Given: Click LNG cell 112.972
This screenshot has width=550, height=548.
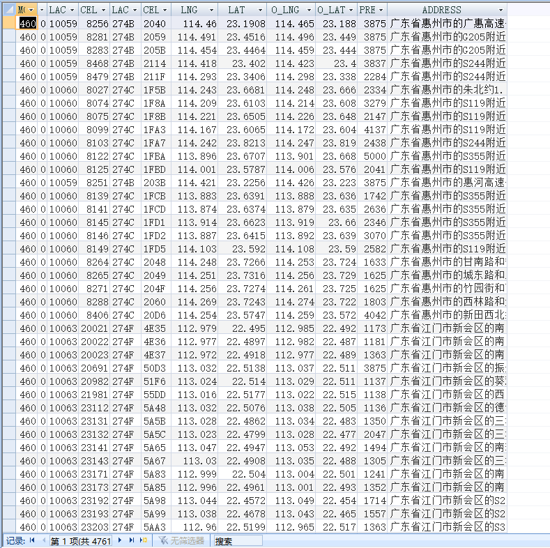Looking at the screenshot, I should 194,355.
